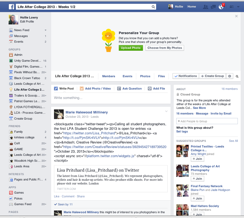
Task: Focus the Write something text box
Action: [111, 98]
